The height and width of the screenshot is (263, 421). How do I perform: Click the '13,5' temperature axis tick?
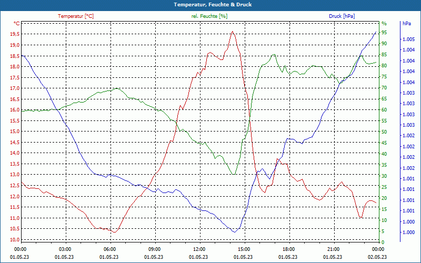(15, 164)
